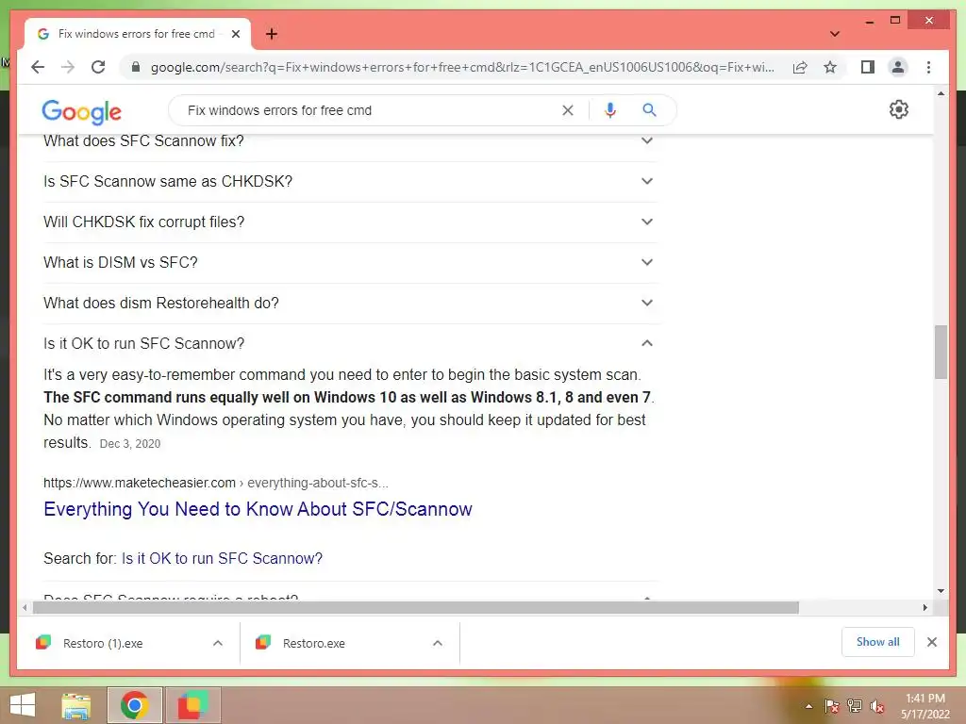Open Restoro (1).exe download
Image resolution: width=966 pixels, height=724 pixels.
103,643
